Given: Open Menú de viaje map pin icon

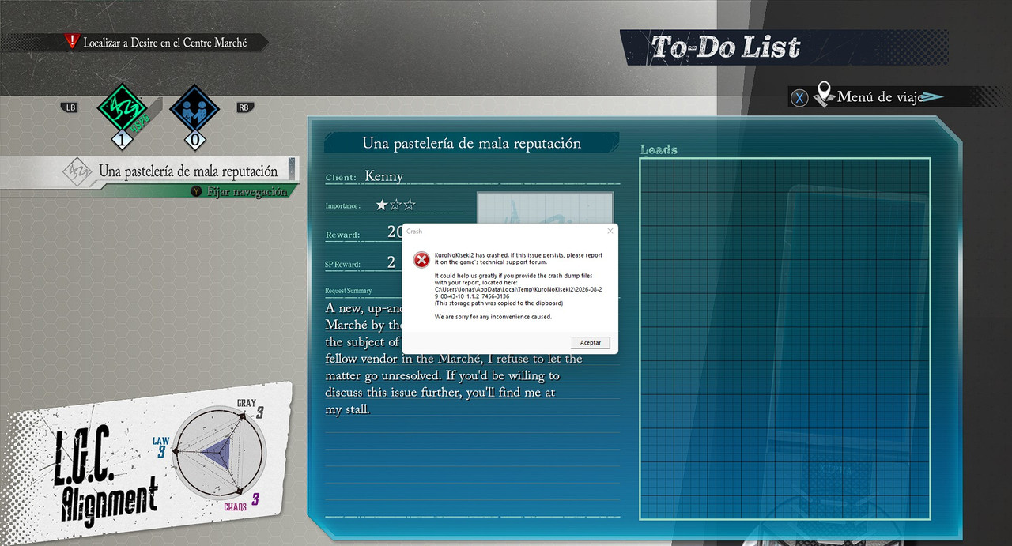Looking at the screenshot, I should point(825,94).
